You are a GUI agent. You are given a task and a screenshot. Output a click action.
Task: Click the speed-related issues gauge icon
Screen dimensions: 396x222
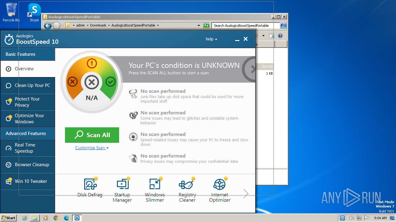click(133, 137)
